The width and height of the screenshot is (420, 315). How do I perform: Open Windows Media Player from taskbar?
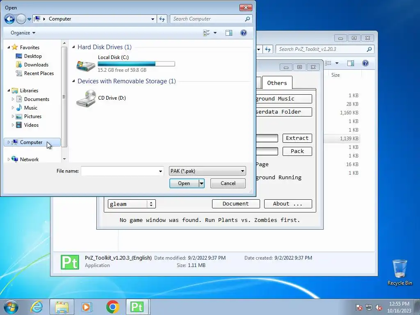tap(87, 307)
